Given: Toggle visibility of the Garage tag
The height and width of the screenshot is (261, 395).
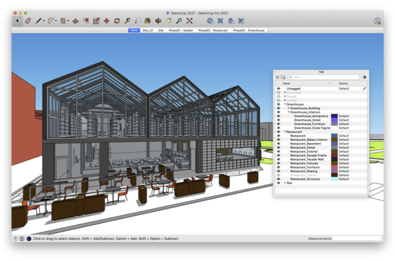Looking at the screenshot, I should point(278,96).
